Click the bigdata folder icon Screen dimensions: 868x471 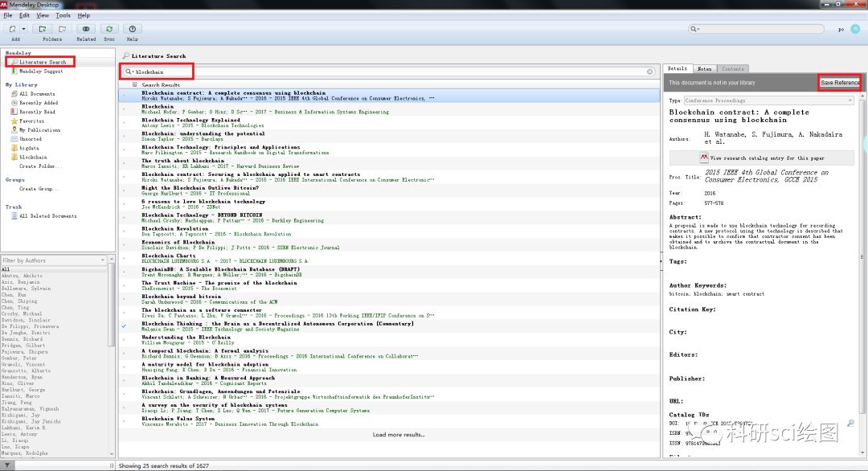coord(14,148)
